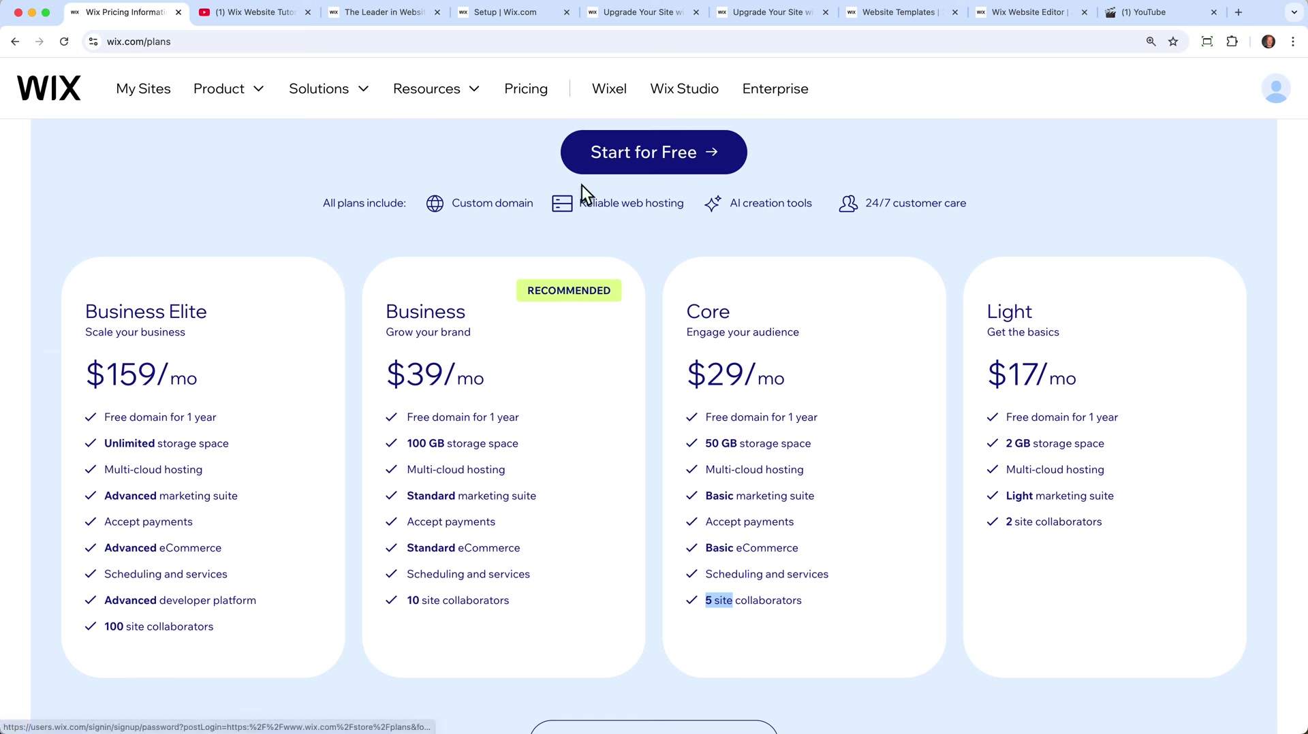Expand the Product dropdown menu
Viewport: 1308px width, 734px height.
(x=229, y=89)
